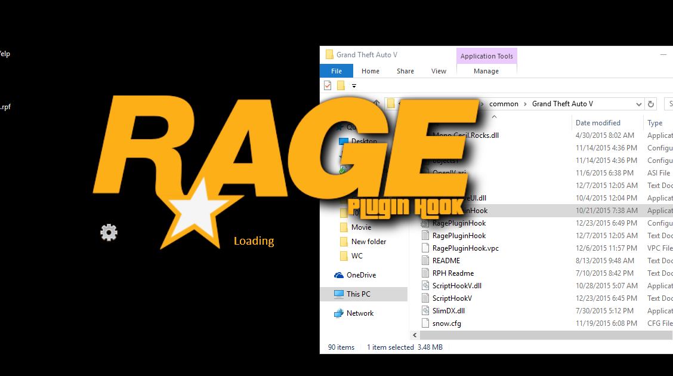The height and width of the screenshot is (376, 673).
Task: Click the horizontal scrollbar left arrow
Action: click(x=415, y=335)
